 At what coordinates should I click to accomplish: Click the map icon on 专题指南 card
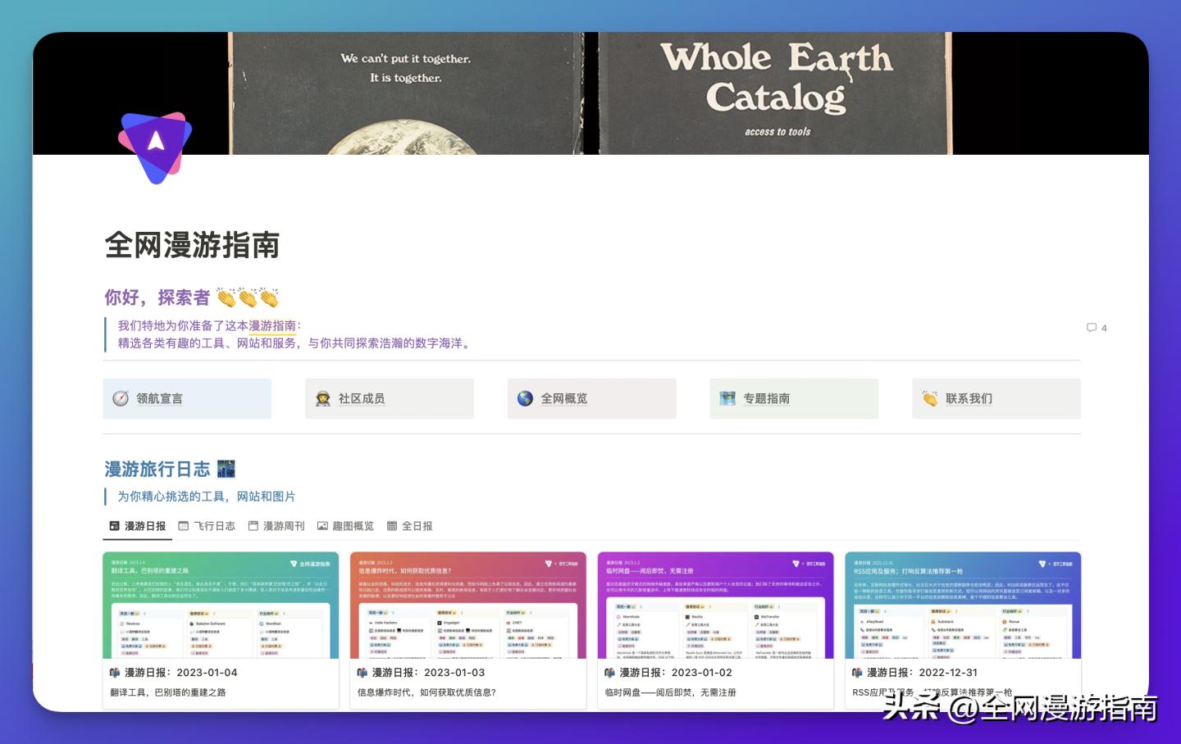coord(727,398)
